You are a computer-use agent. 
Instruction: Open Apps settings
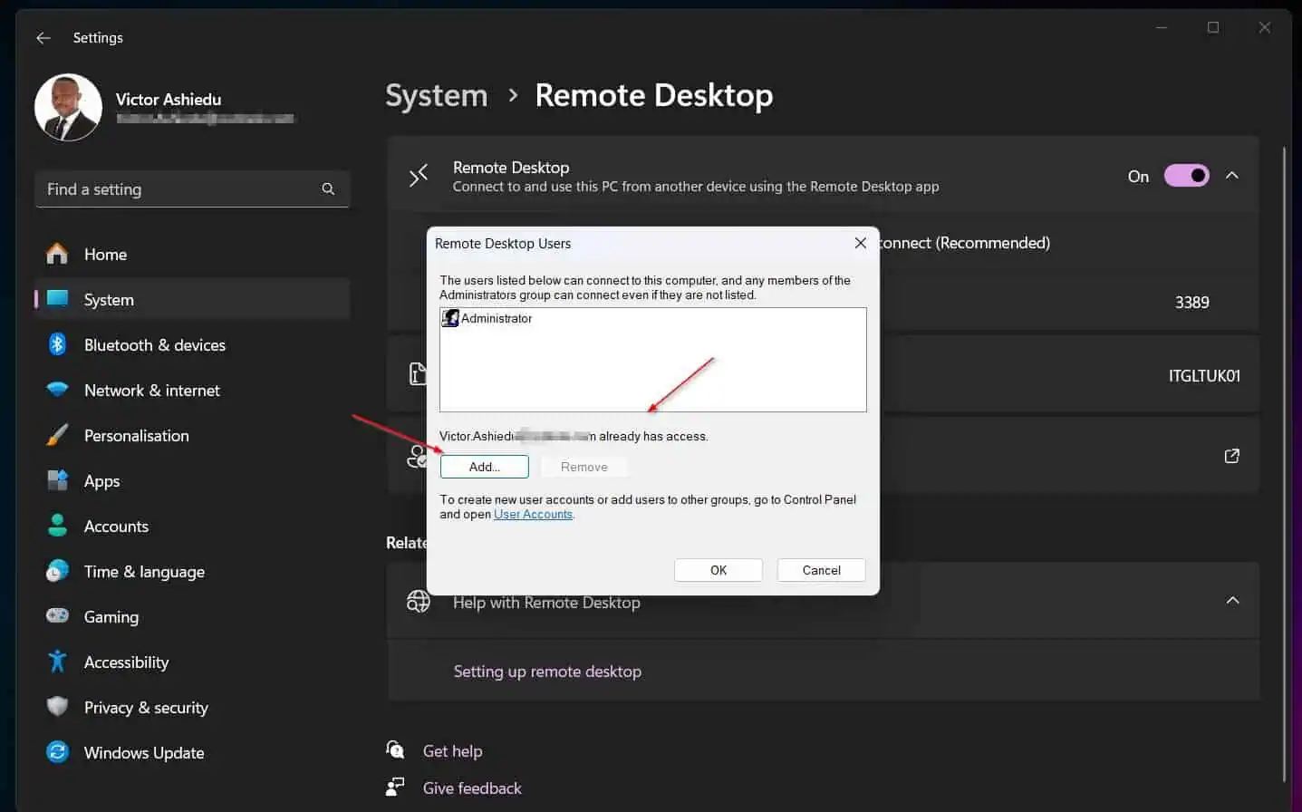click(x=192, y=481)
